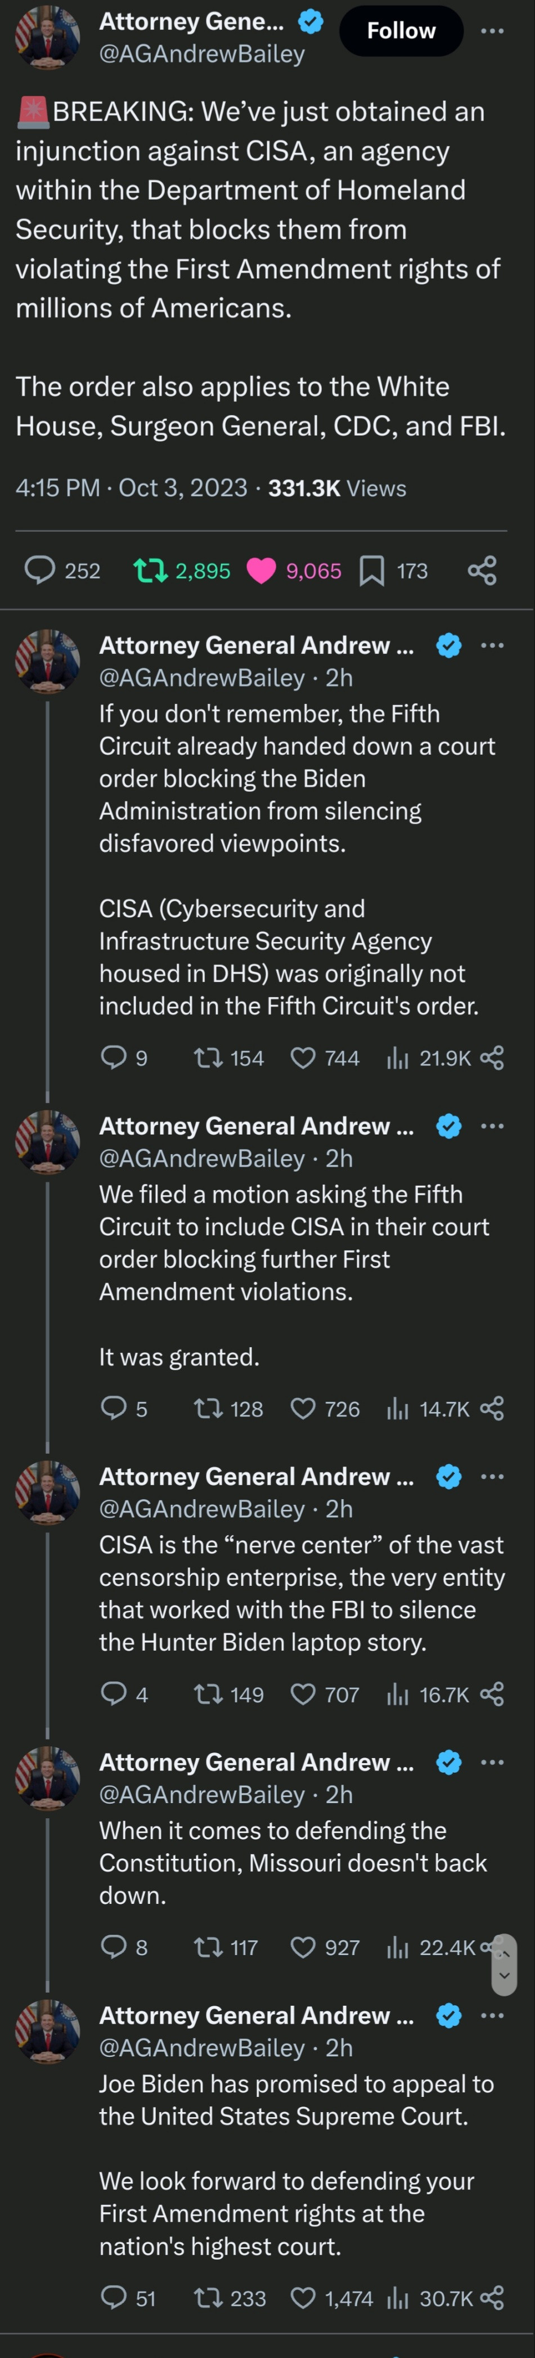The width and height of the screenshot is (535, 2358).
Task: Bookmark the main tweet with 173 bookmarks
Action: (371, 570)
